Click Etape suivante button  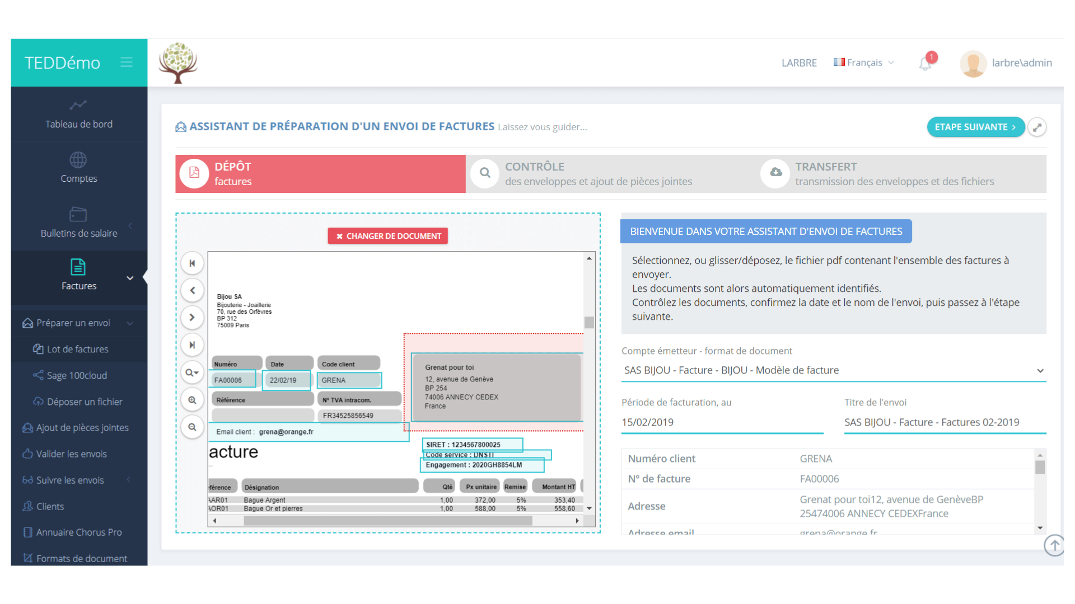(975, 127)
